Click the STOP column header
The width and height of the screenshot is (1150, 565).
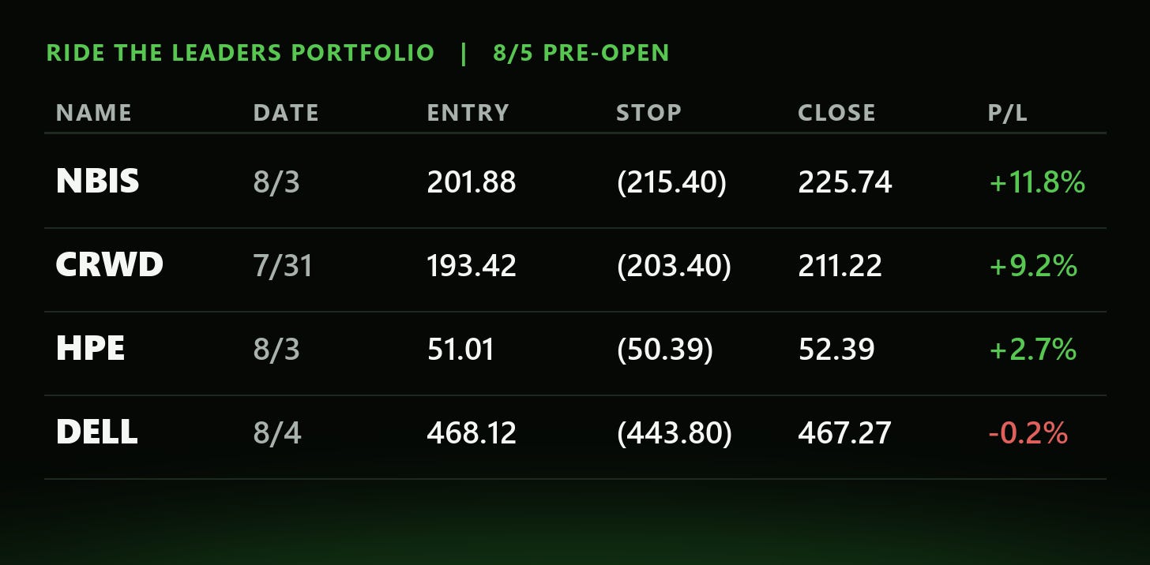648,113
